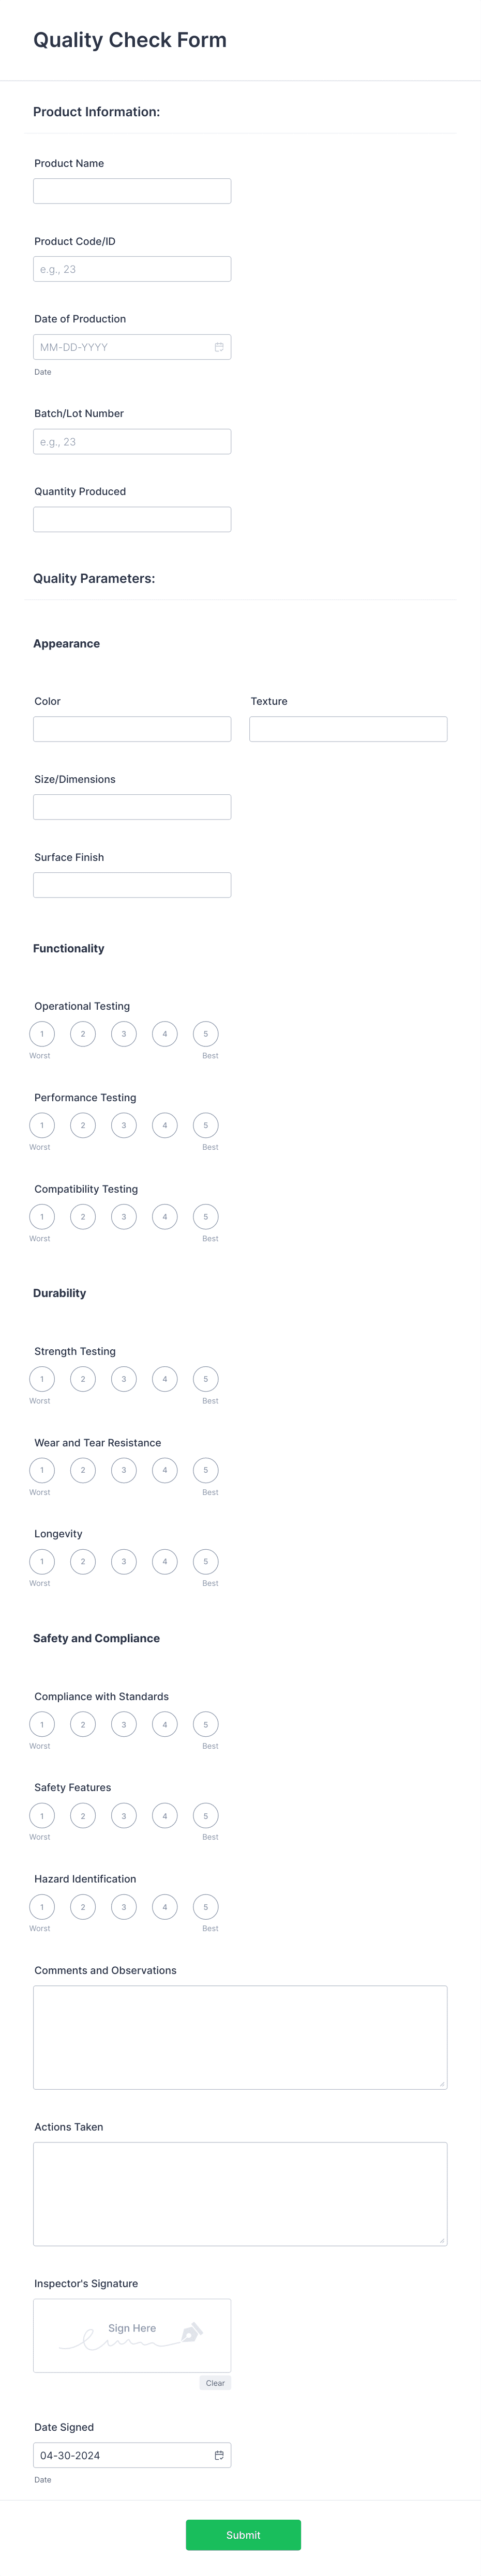Submit the quality check form
This screenshot has height=2576, width=481.
(243, 2535)
